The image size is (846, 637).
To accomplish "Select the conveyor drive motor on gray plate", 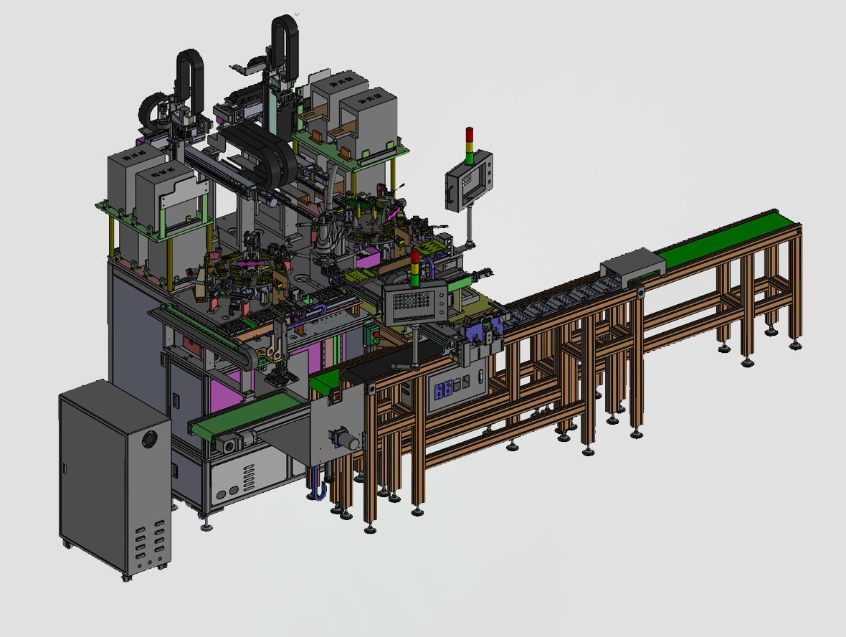I will pyautogui.click(x=346, y=440).
